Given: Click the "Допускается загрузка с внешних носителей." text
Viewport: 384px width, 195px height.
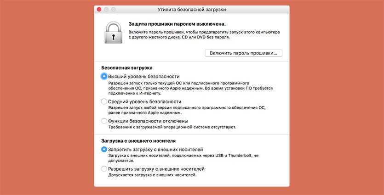Looking at the screenshot, I should 152,175.
